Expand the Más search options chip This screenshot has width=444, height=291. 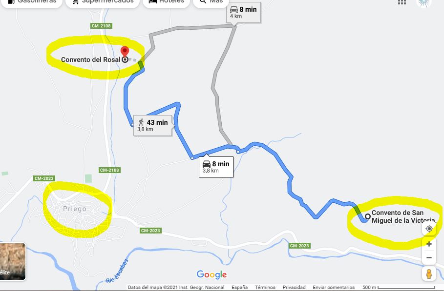[x=211, y=2]
